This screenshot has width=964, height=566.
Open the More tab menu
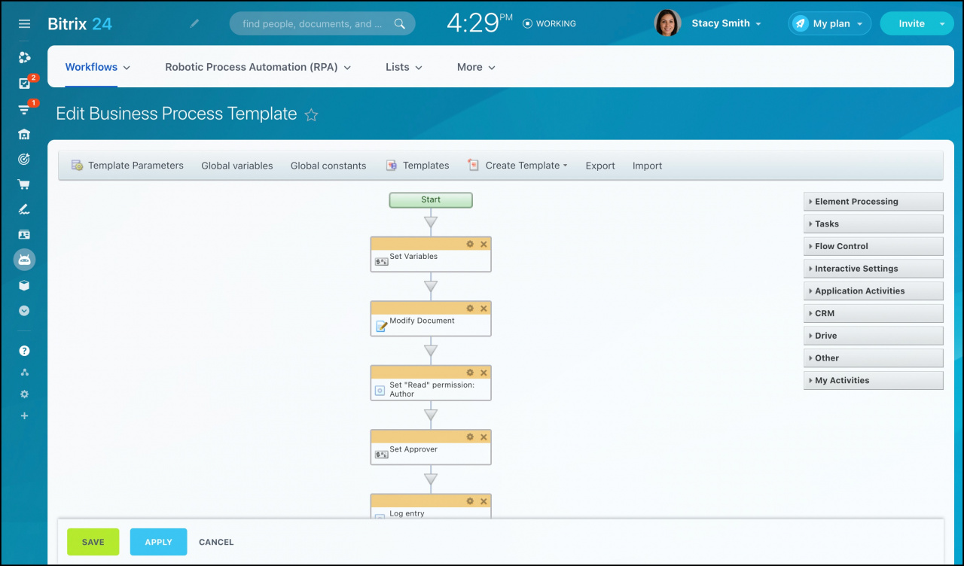coord(476,67)
